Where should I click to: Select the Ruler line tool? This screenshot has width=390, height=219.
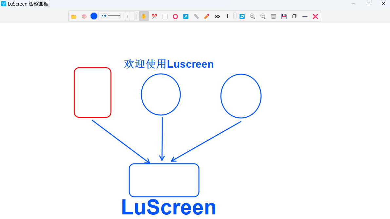(x=196, y=16)
